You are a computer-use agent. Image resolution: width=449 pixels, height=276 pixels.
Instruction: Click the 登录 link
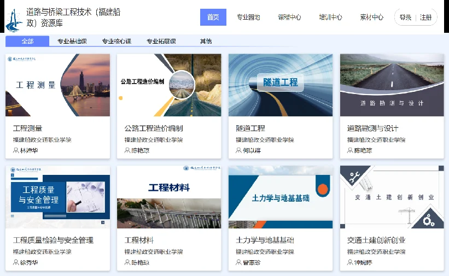click(405, 17)
